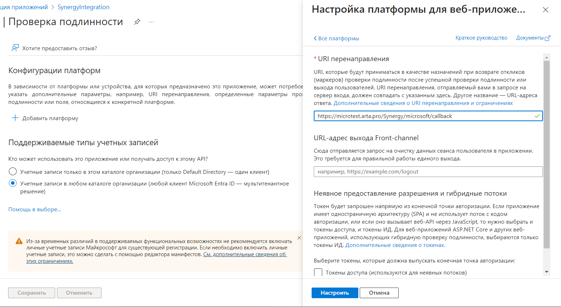This screenshot has height=307, width=561.
Task: Click the plus icon for Добавить платформу
Action: 15,118
